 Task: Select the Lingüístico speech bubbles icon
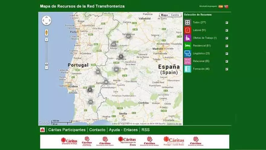[188, 54]
